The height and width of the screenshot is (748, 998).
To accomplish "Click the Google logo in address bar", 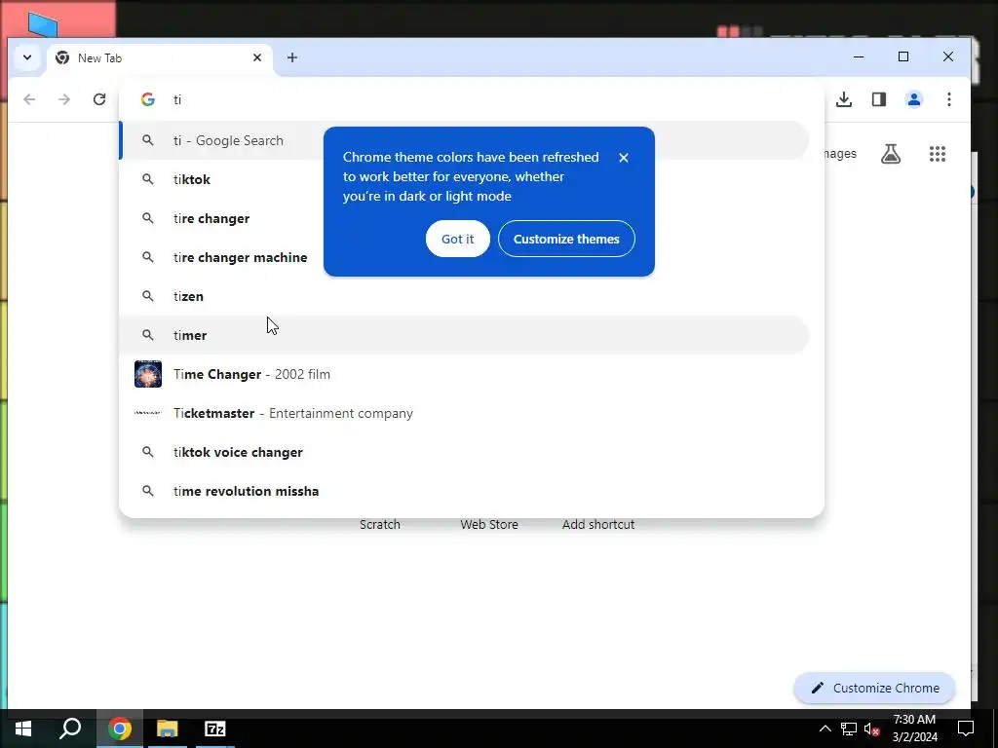I will (148, 99).
